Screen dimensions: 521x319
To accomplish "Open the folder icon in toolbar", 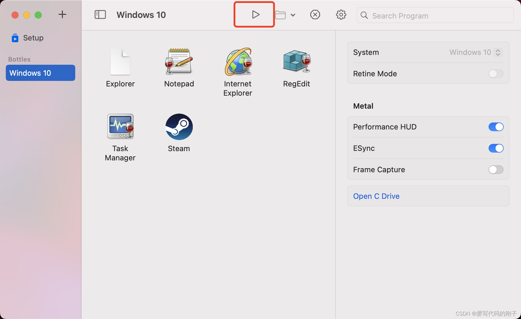I will 280,15.
